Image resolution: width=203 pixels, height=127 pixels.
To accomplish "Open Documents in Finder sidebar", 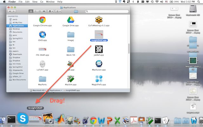I will [x=17, y=32].
